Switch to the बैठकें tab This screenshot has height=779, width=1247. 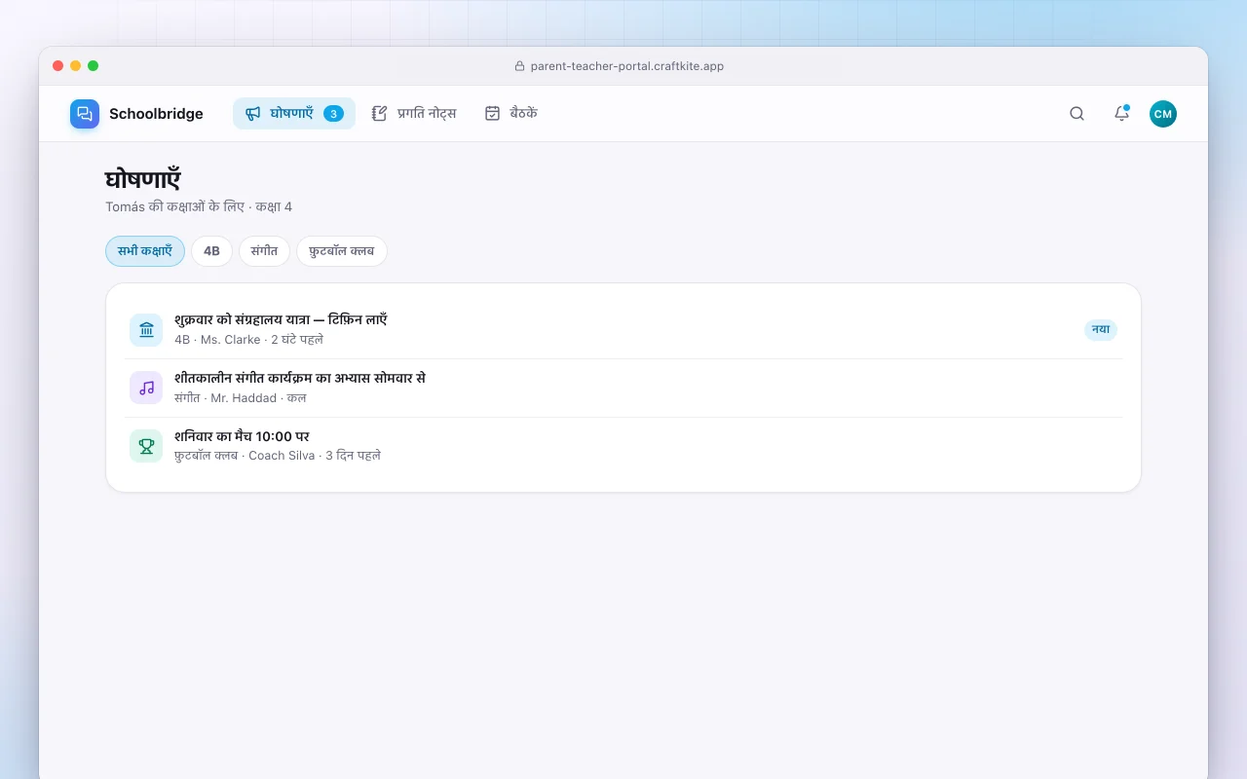coord(511,114)
